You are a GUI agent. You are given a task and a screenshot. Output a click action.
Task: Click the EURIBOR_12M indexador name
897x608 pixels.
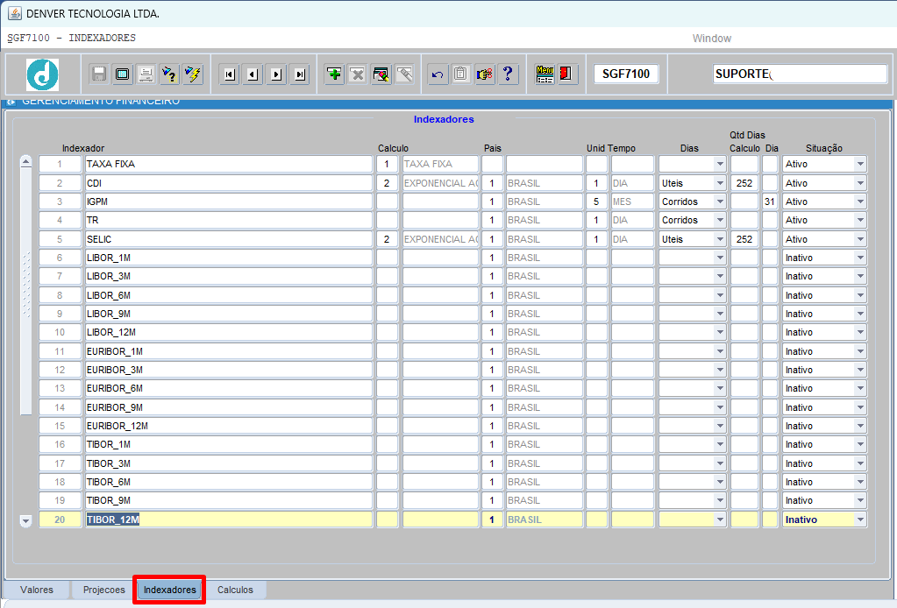click(117, 427)
